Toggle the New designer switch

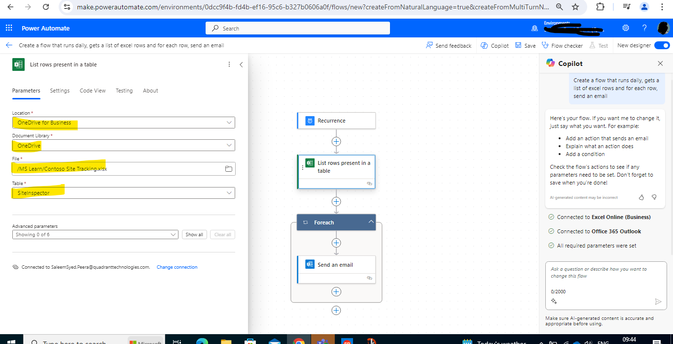tap(662, 45)
